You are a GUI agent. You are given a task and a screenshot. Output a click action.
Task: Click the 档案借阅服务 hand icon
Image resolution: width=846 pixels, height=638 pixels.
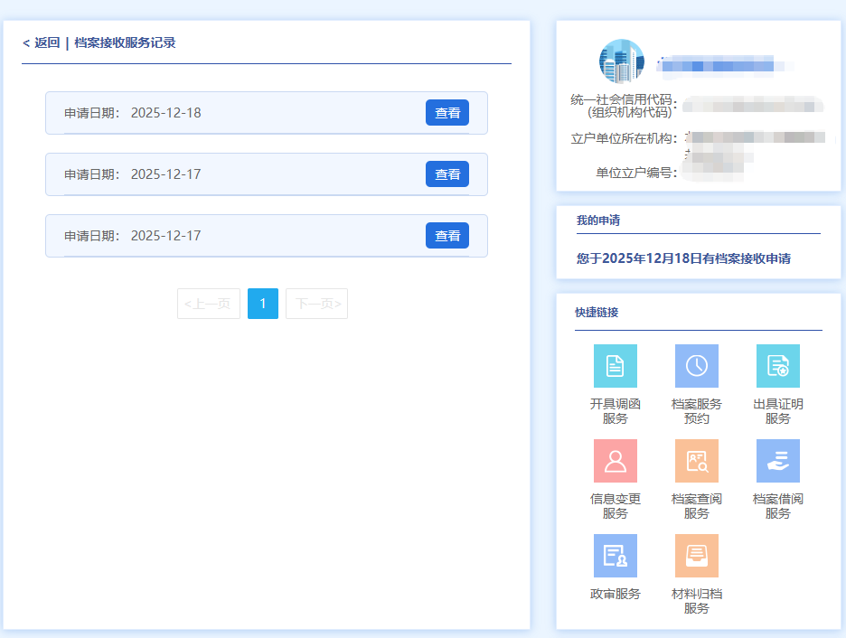pos(777,461)
